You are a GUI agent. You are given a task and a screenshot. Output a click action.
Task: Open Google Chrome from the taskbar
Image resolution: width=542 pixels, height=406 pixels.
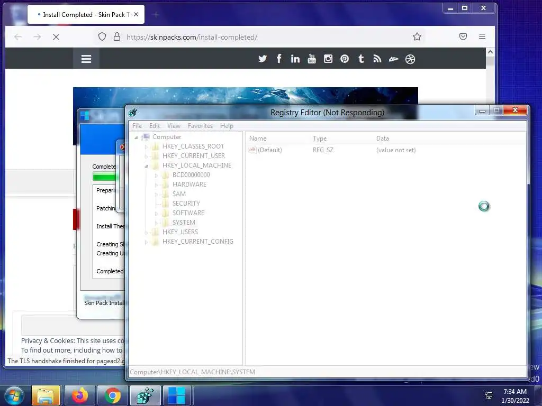[x=112, y=395]
